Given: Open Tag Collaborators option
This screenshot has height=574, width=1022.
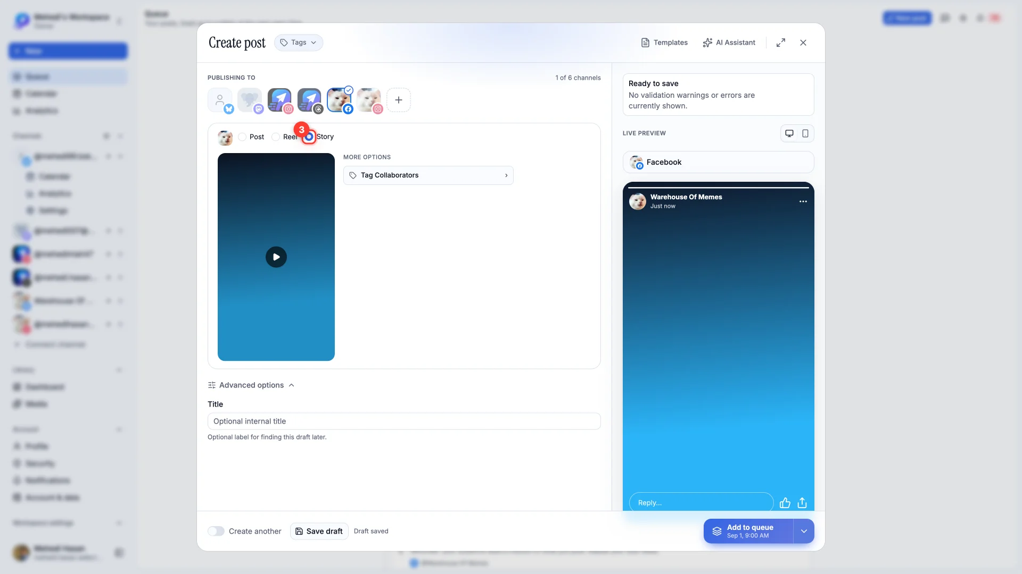Looking at the screenshot, I should pos(428,175).
